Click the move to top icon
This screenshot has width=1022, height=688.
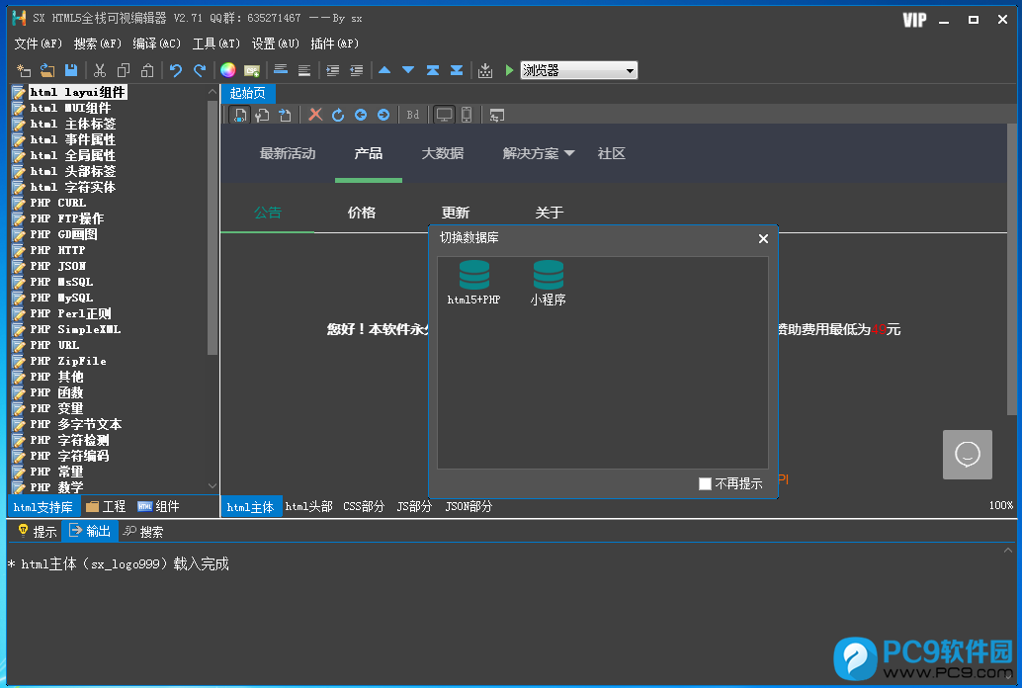click(432, 70)
